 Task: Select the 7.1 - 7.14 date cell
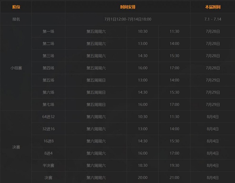point(213,19)
